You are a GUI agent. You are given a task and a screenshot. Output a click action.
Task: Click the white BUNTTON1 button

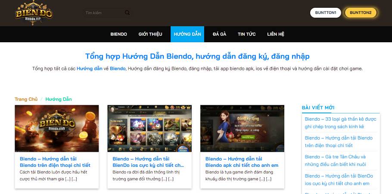click(x=326, y=13)
